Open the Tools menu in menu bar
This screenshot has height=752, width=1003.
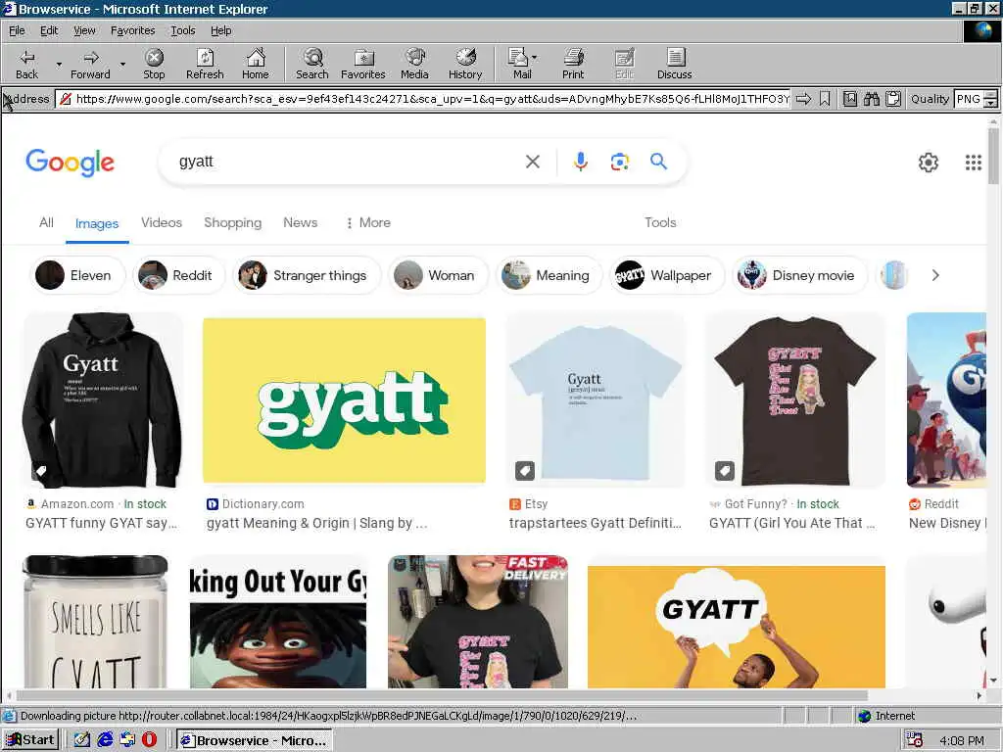[183, 30]
